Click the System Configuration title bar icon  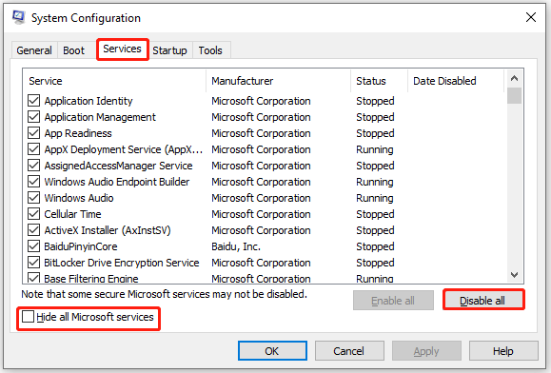[x=19, y=17]
